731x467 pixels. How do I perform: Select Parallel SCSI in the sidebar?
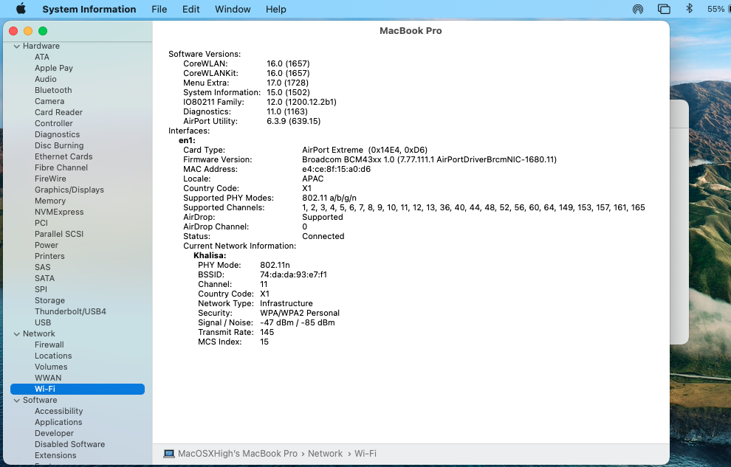click(x=59, y=234)
